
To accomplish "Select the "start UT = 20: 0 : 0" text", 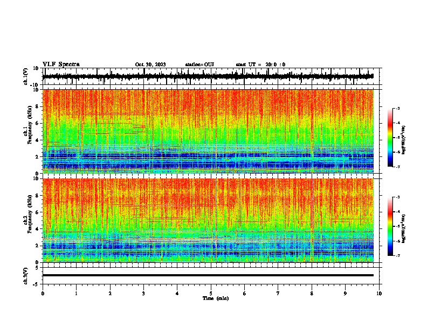I will [260, 65].
